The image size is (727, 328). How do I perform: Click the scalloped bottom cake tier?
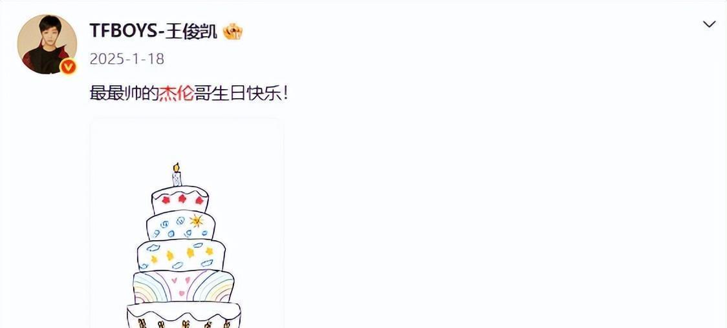pos(184,316)
